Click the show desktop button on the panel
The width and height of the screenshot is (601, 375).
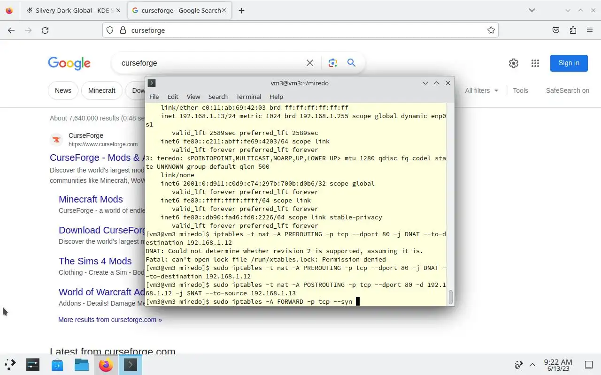tap(589, 365)
